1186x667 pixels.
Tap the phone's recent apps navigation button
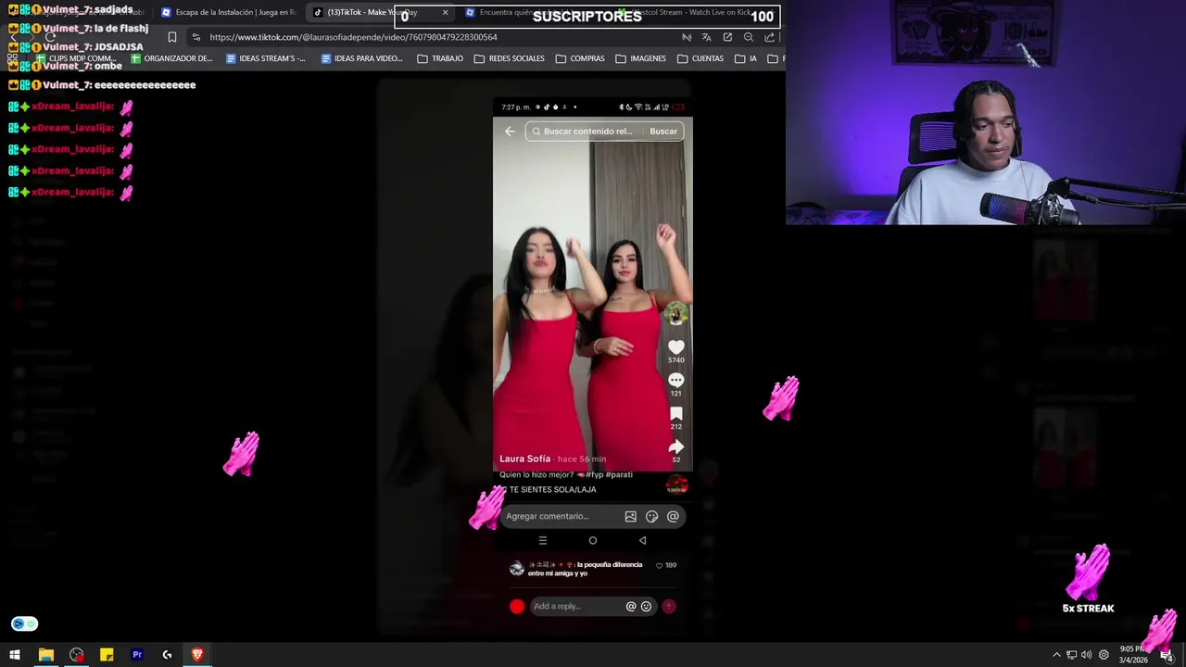543,540
